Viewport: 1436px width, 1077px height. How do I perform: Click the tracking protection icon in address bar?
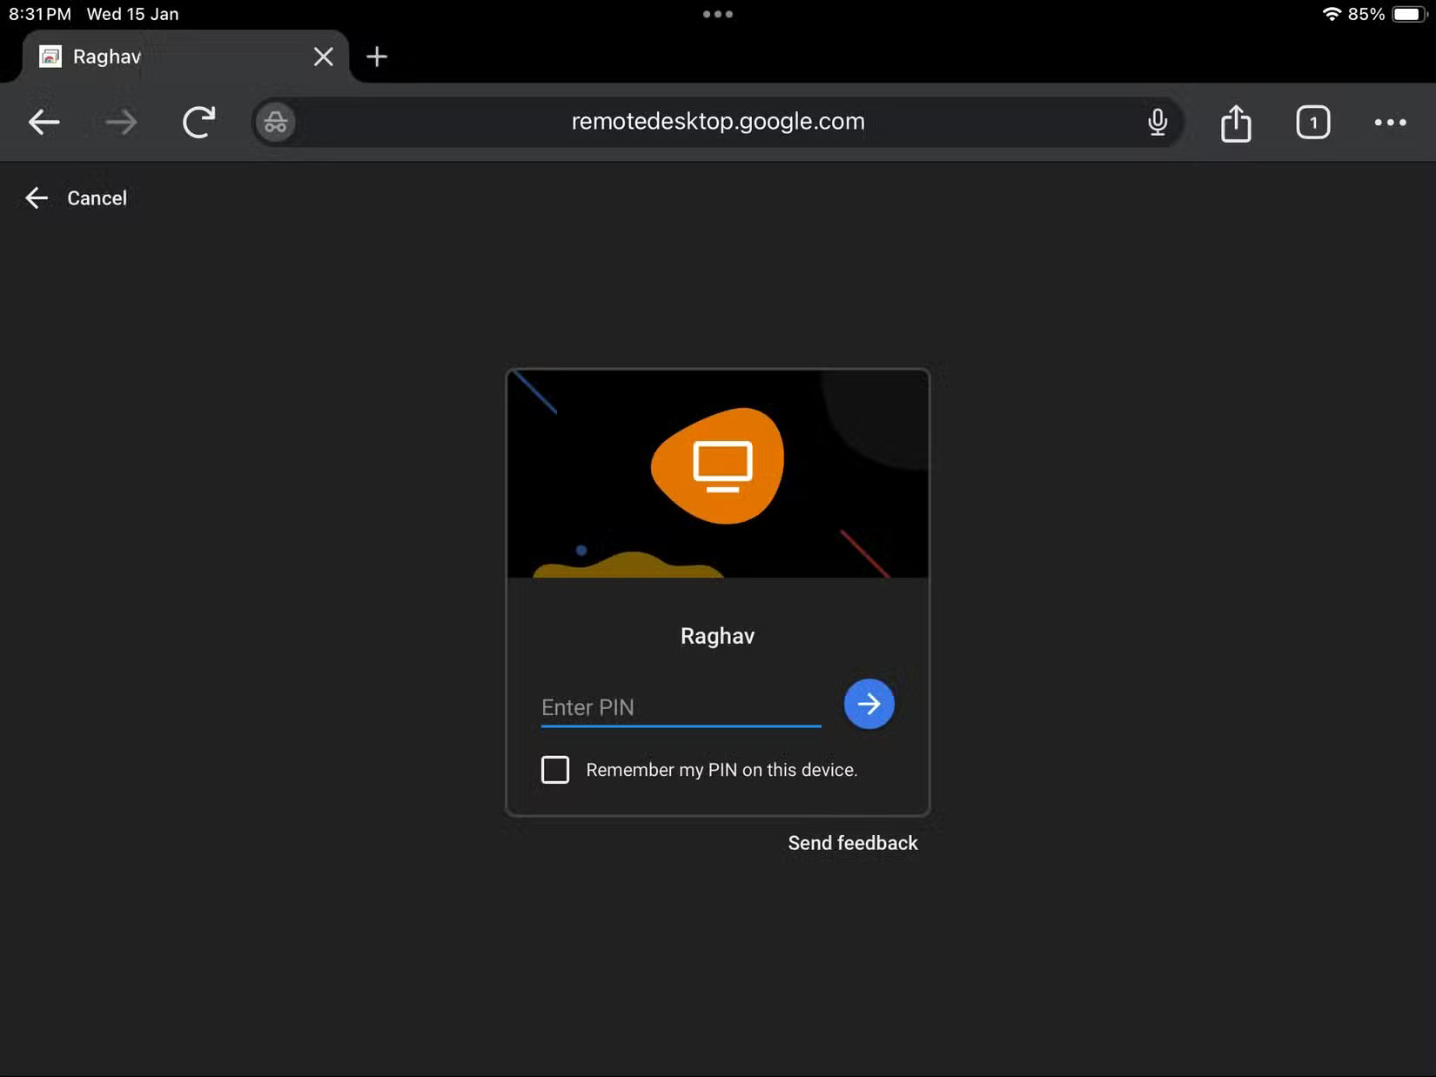click(275, 122)
